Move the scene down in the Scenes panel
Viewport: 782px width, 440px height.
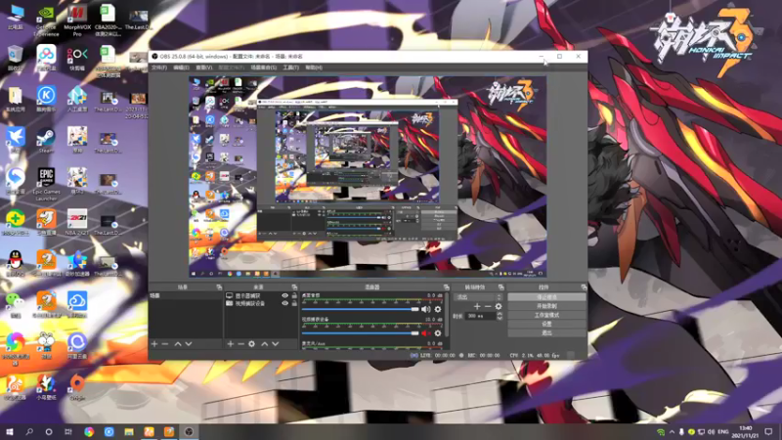[189, 344]
